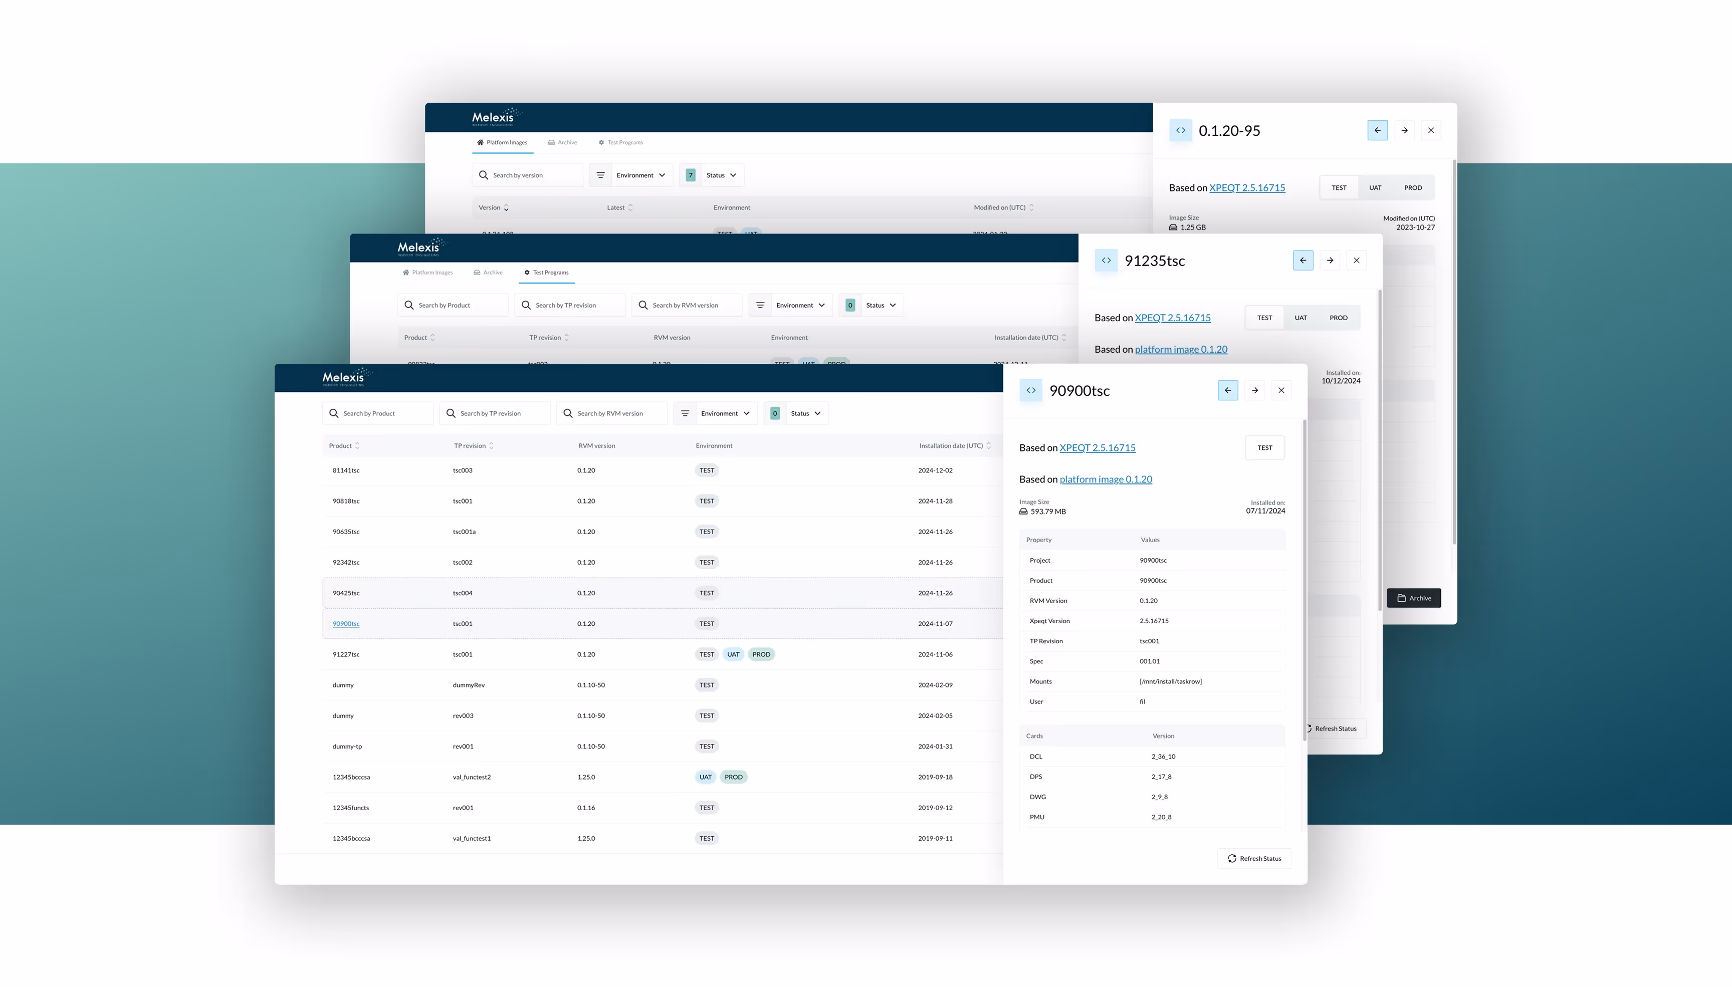Open platform image 0.1.20 link in 90900tsc panel
The width and height of the screenshot is (1732, 987).
(x=1106, y=479)
